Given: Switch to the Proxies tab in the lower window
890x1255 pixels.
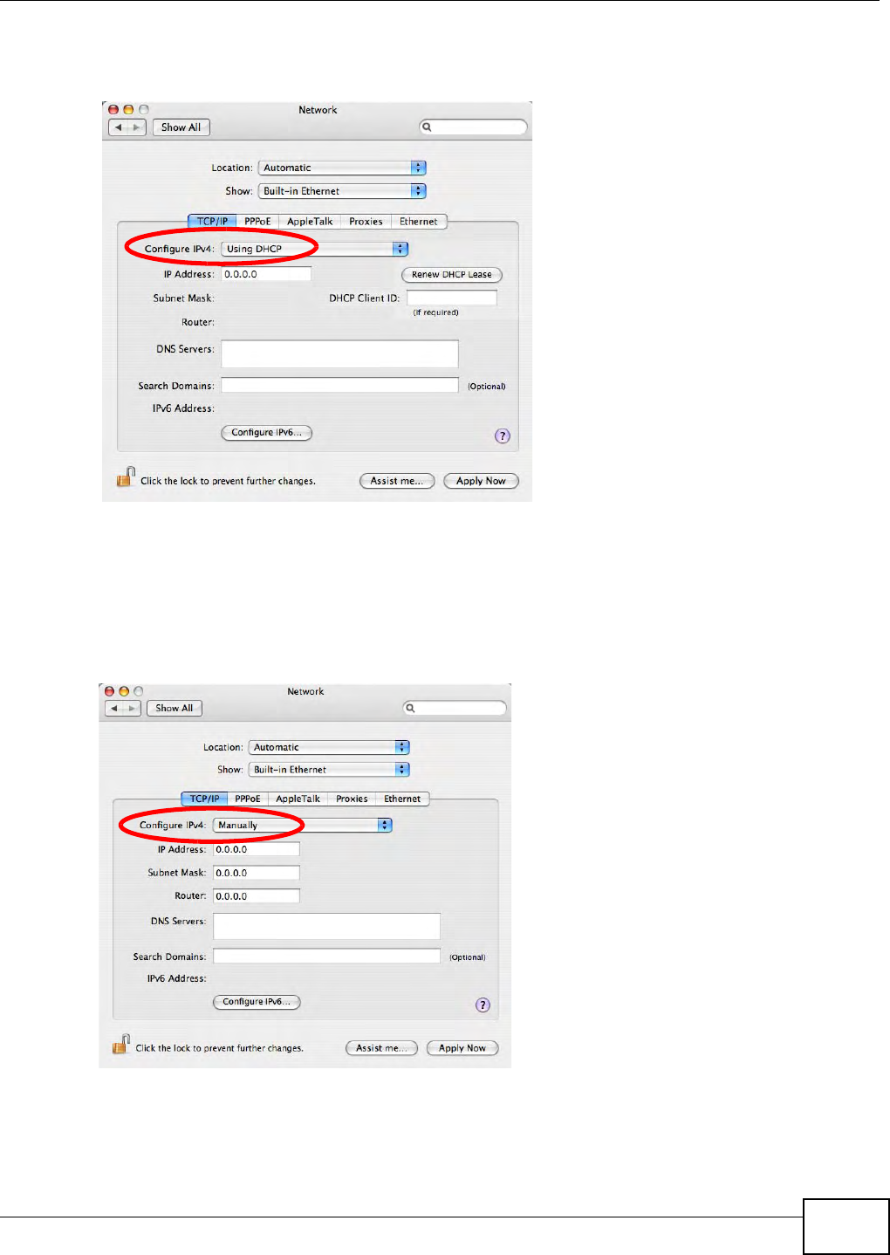Looking at the screenshot, I should click(352, 799).
